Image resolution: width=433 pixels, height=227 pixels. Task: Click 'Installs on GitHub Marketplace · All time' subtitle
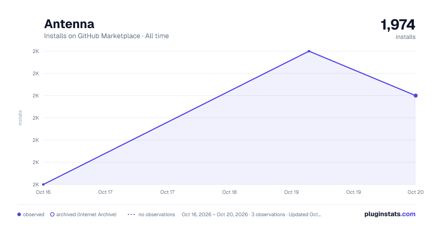point(106,36)
